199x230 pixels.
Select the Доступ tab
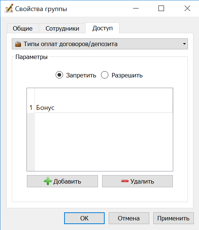coord(102,28)
